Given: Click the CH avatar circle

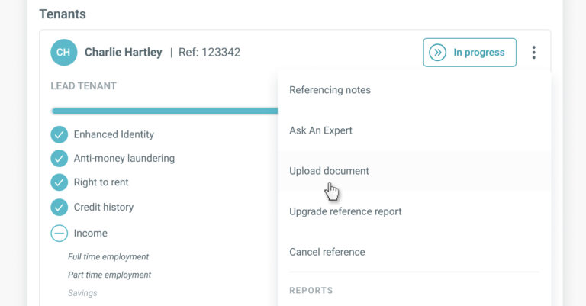Looking at the screenshot, I should pos(64,53).
